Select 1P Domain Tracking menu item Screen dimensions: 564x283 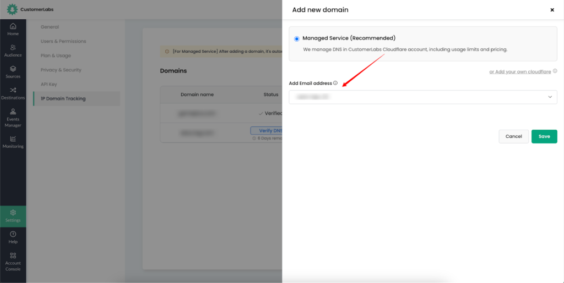(77, 98)
